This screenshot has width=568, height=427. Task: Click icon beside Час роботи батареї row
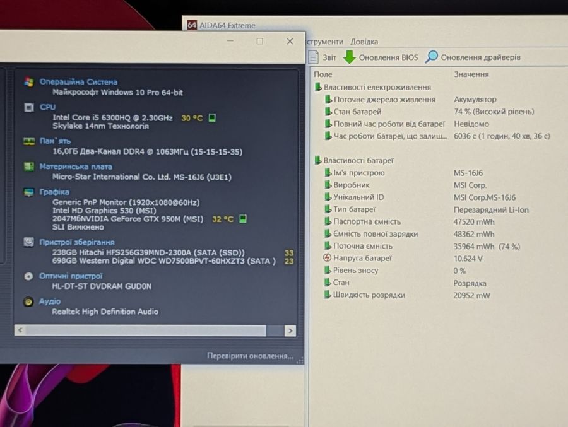(x=328, y=136)
